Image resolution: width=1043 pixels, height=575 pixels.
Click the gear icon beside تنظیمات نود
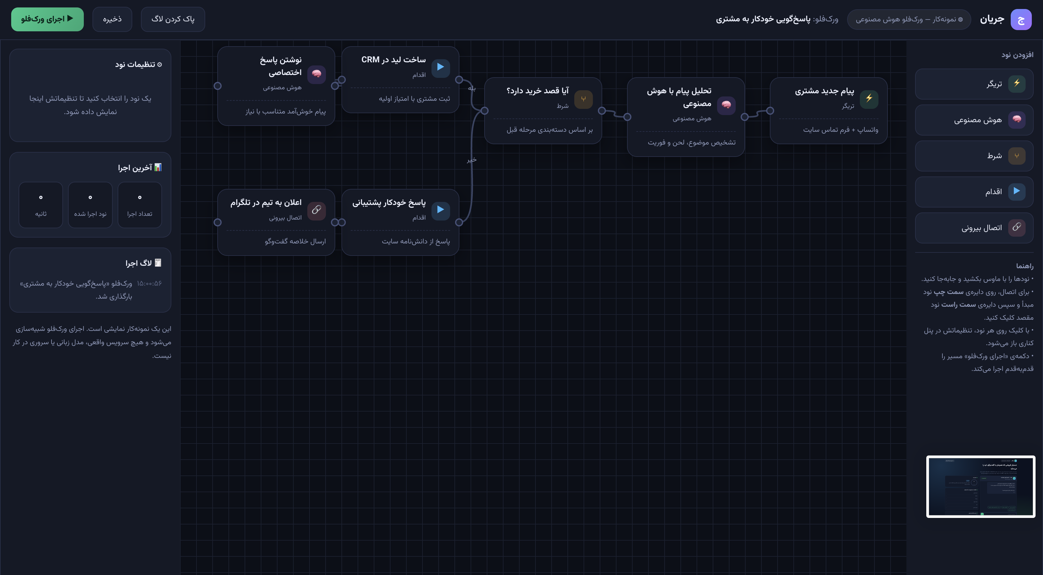click(160, 65)
